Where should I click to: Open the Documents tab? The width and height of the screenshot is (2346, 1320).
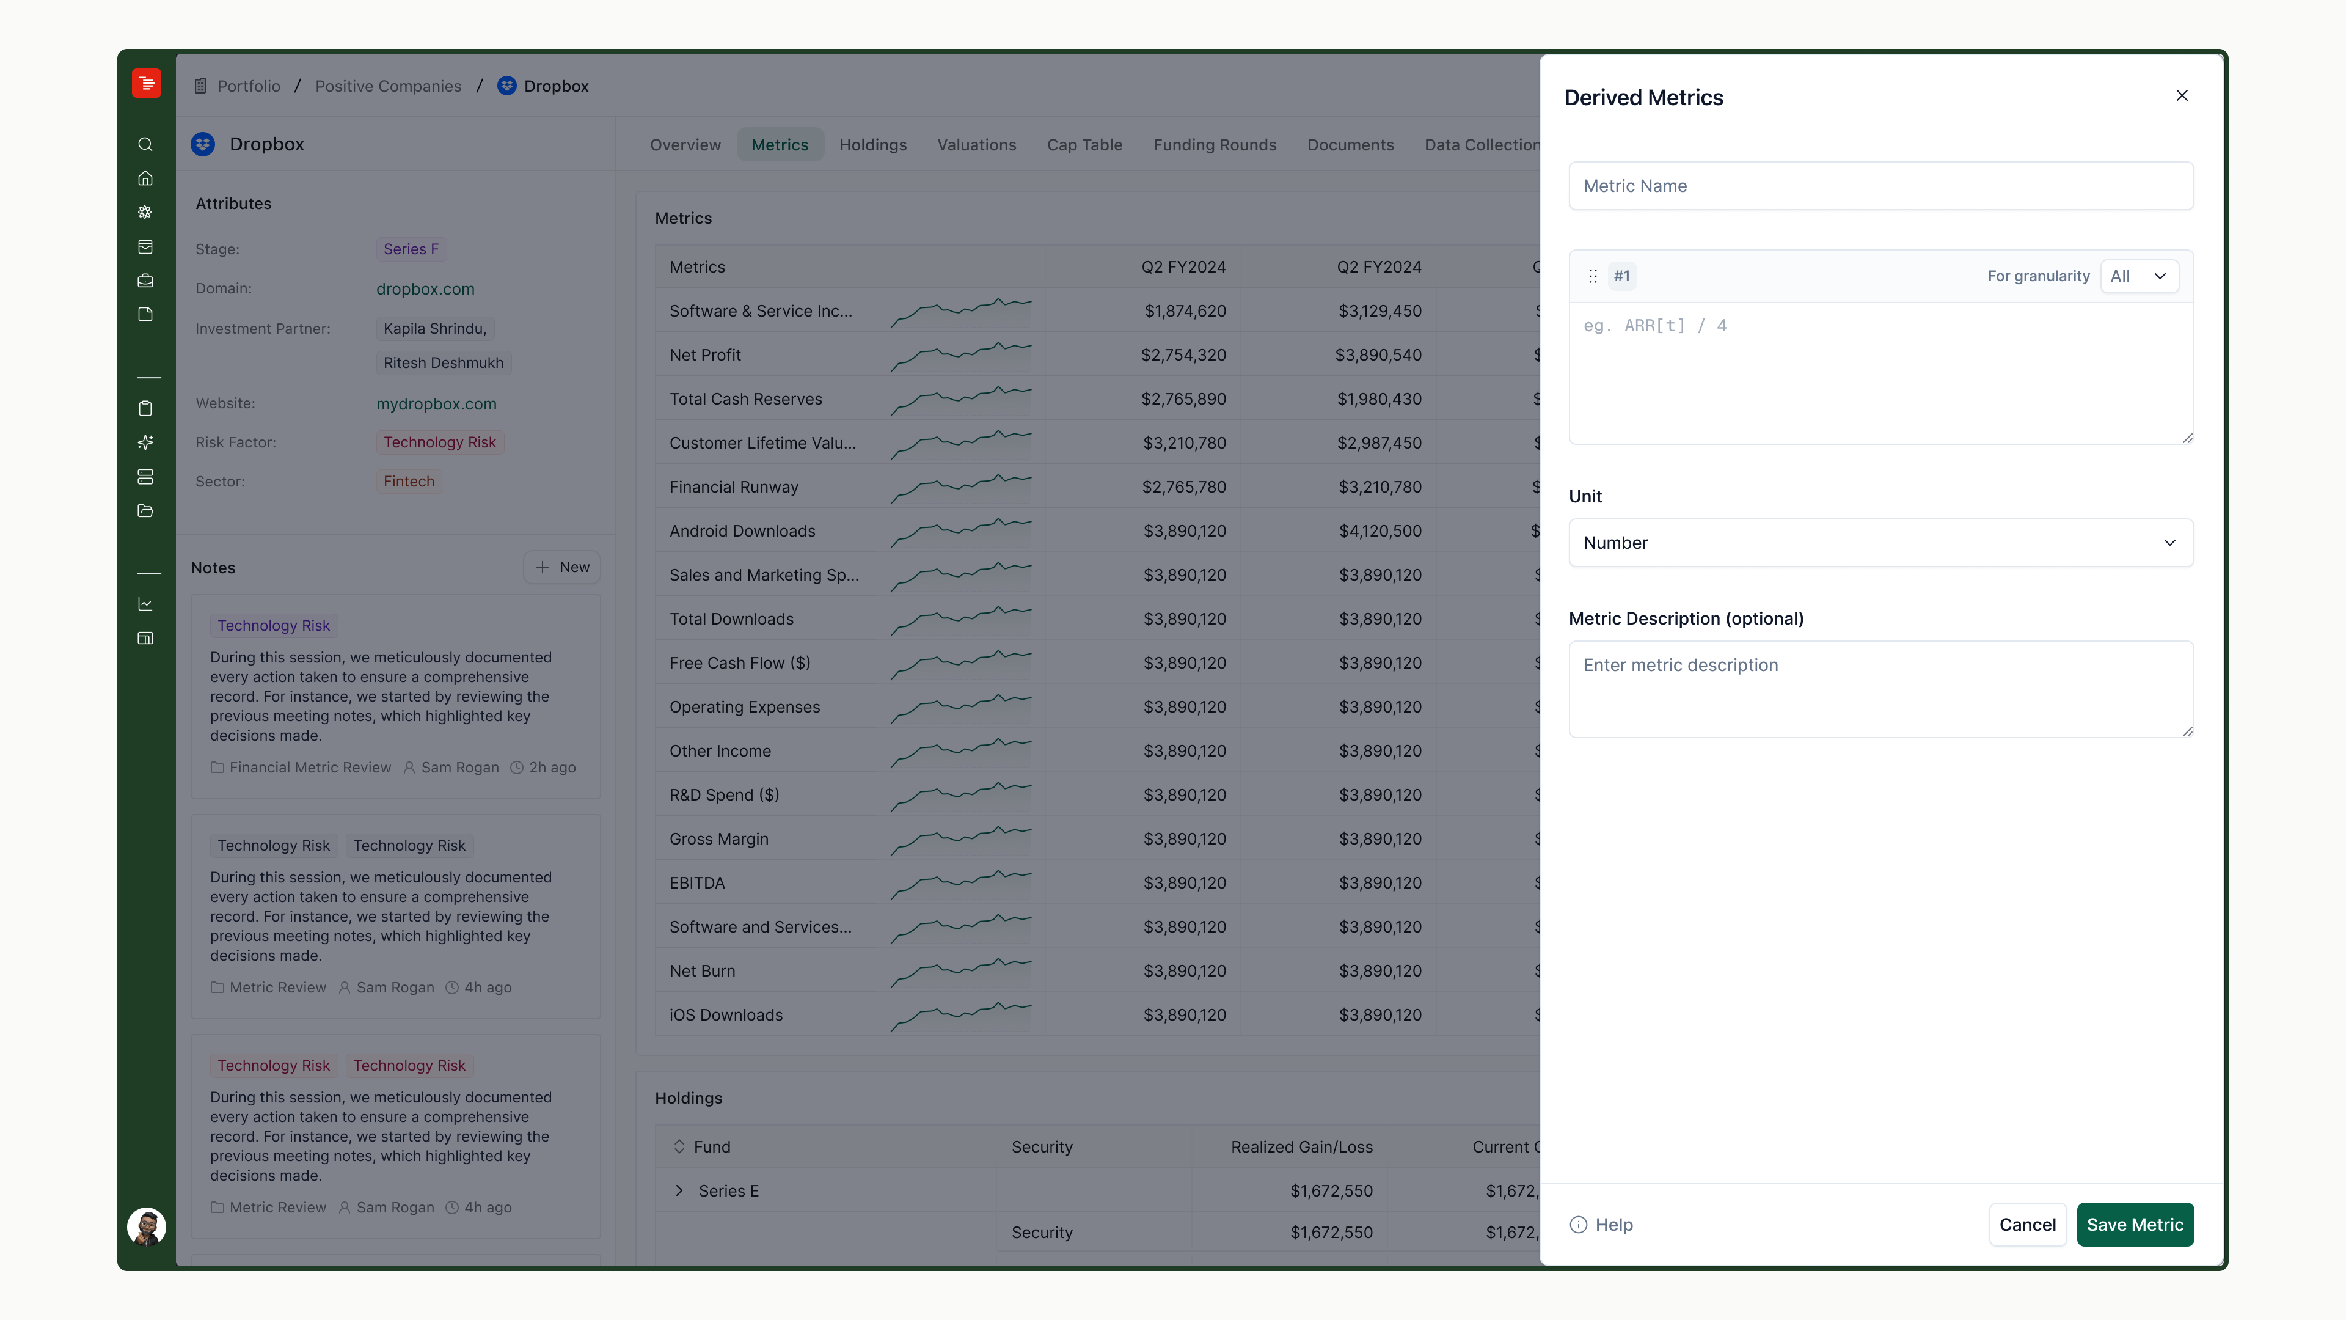coord(1351,145)
